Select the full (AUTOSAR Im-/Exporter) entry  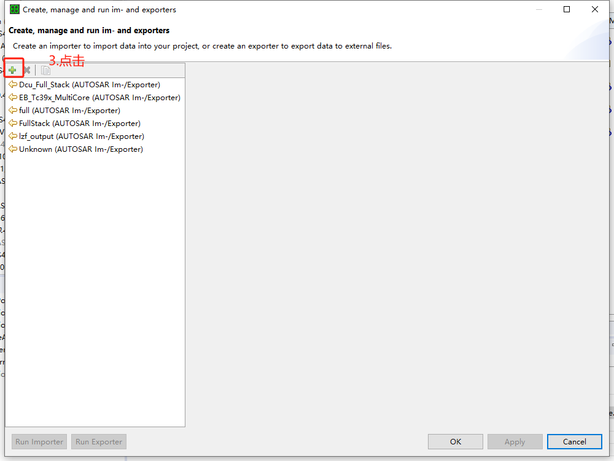[x=69, y=111]
